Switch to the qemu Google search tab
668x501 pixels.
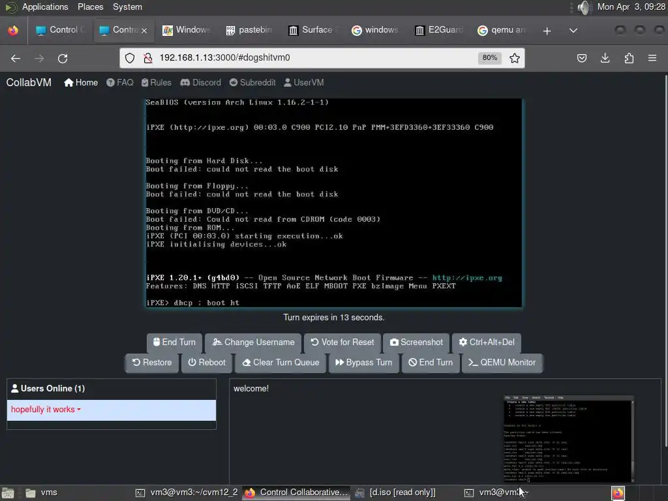click(x=500, y=30)
